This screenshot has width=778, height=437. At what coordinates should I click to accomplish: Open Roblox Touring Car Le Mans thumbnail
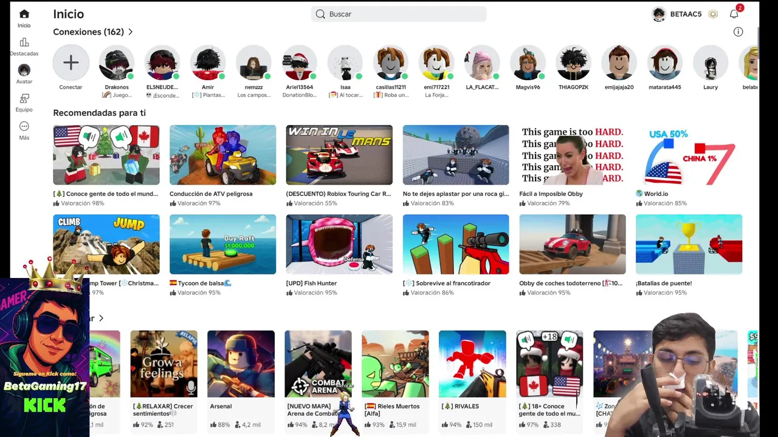pyautogui.click(x=339, y=155)
